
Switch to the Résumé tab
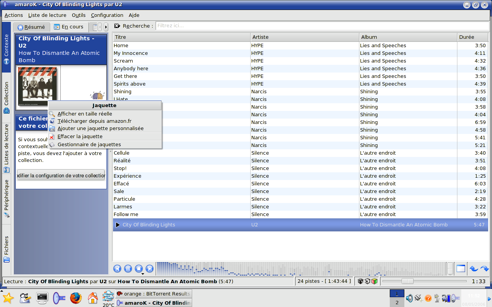click(32, 27)
